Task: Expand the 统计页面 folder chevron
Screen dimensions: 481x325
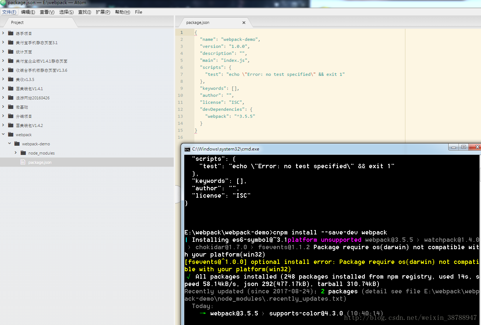Action: [x=3, y=52]
